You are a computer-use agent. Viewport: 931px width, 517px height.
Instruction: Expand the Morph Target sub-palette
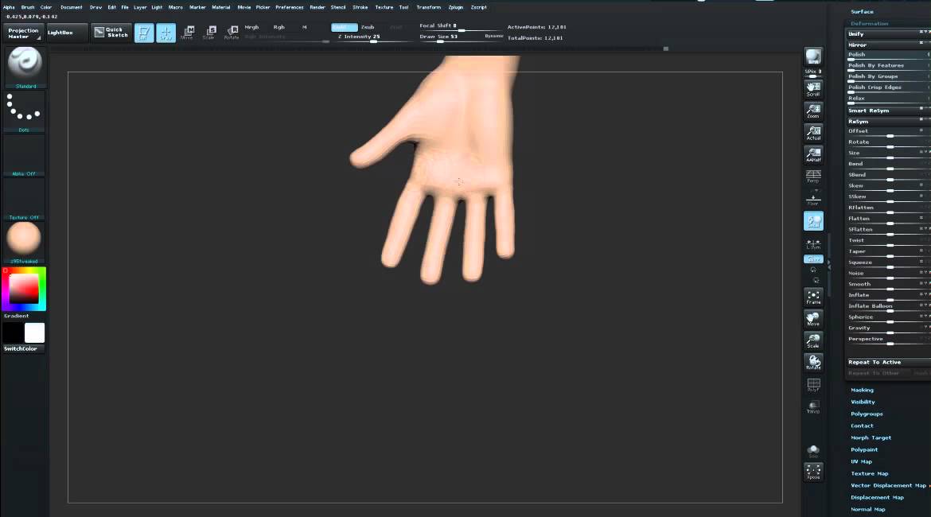pos(871,437)
